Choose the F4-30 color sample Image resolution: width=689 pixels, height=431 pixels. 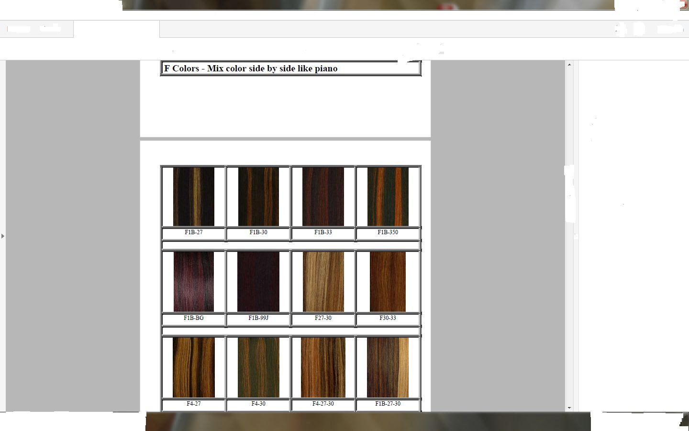click(258, 367)
